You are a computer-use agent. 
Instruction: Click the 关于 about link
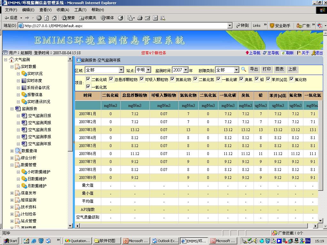[x=303, y=53]
